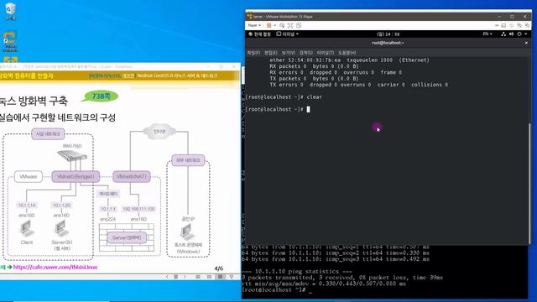Click the GNOME network status icon
Screen dimensions: 537x302
pyautogui.click(x=503, y=34)
